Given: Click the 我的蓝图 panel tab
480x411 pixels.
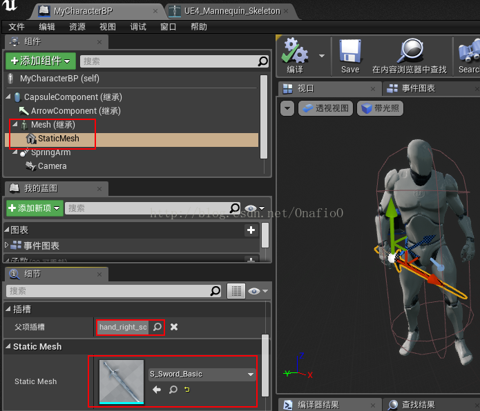Looking at the screenshot, I should (x=57, y=188).
